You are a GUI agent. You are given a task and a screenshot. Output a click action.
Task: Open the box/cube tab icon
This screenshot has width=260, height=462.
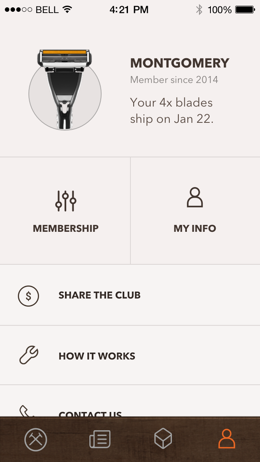(163, 438)
